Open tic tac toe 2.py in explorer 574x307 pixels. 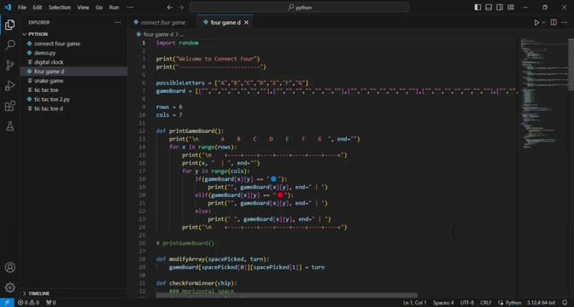click(x=52, y=100)
